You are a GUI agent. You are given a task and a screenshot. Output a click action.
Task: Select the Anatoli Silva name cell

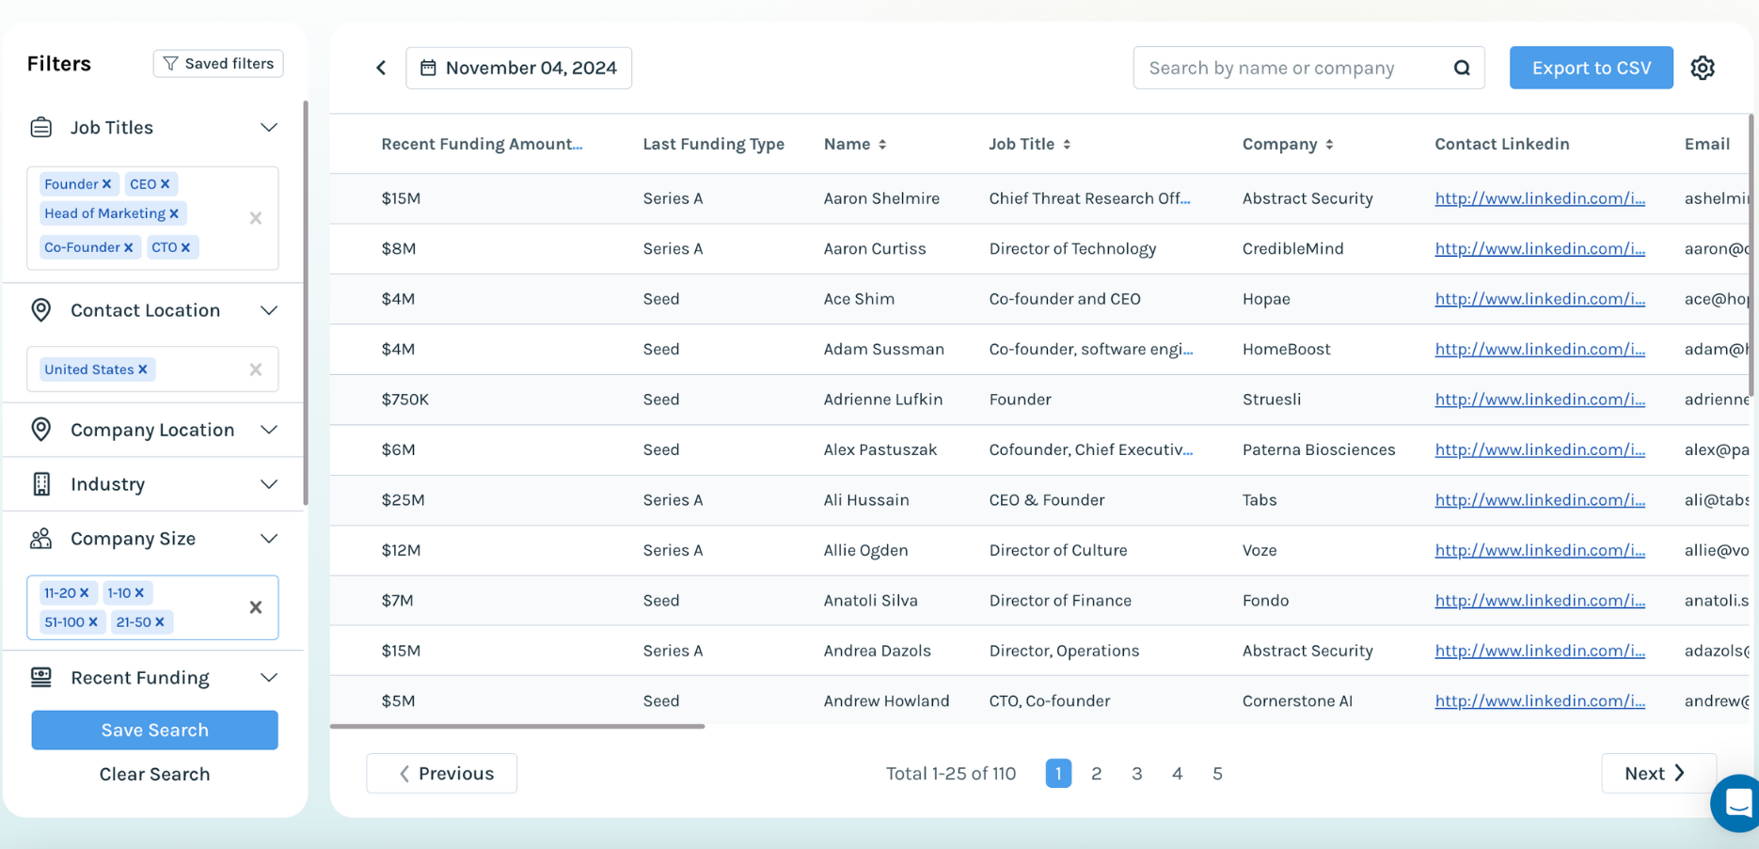[870, 601]
